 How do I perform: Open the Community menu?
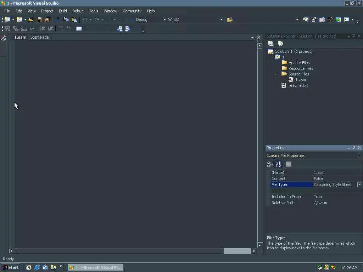click(x=132, y=11)
